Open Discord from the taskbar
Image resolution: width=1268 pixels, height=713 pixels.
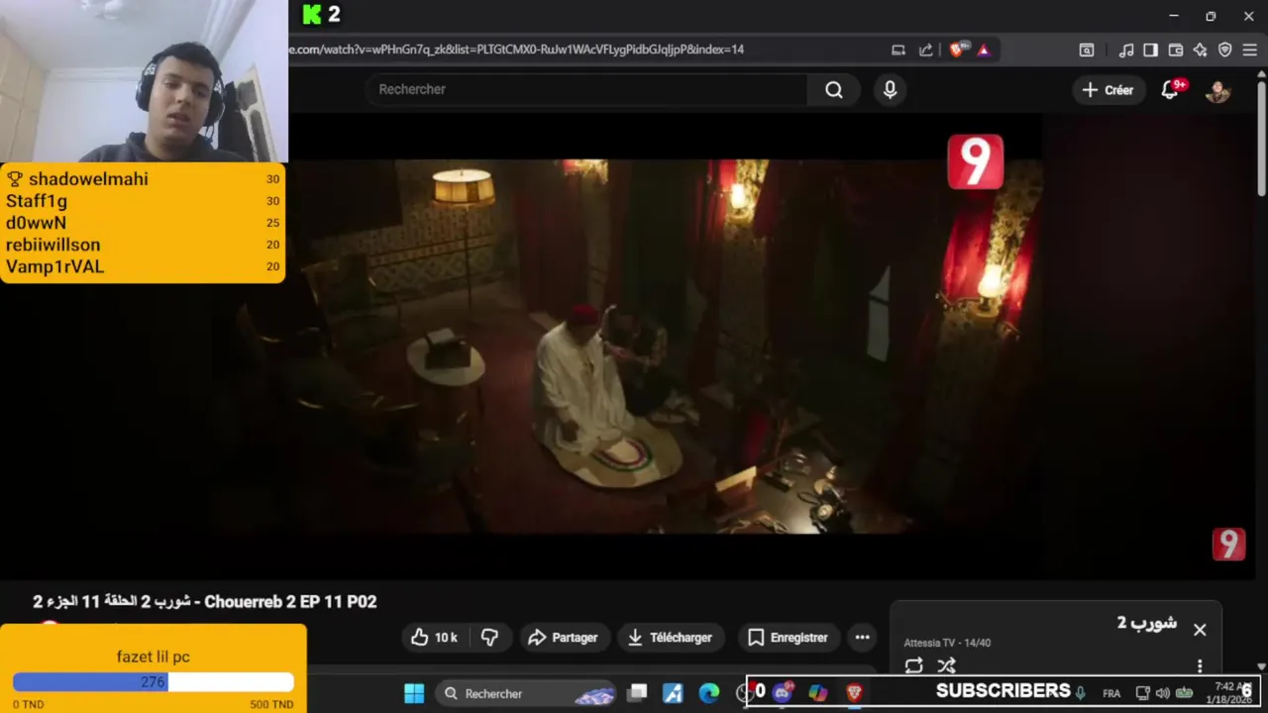pyautogui.click(x=783, y=692)
